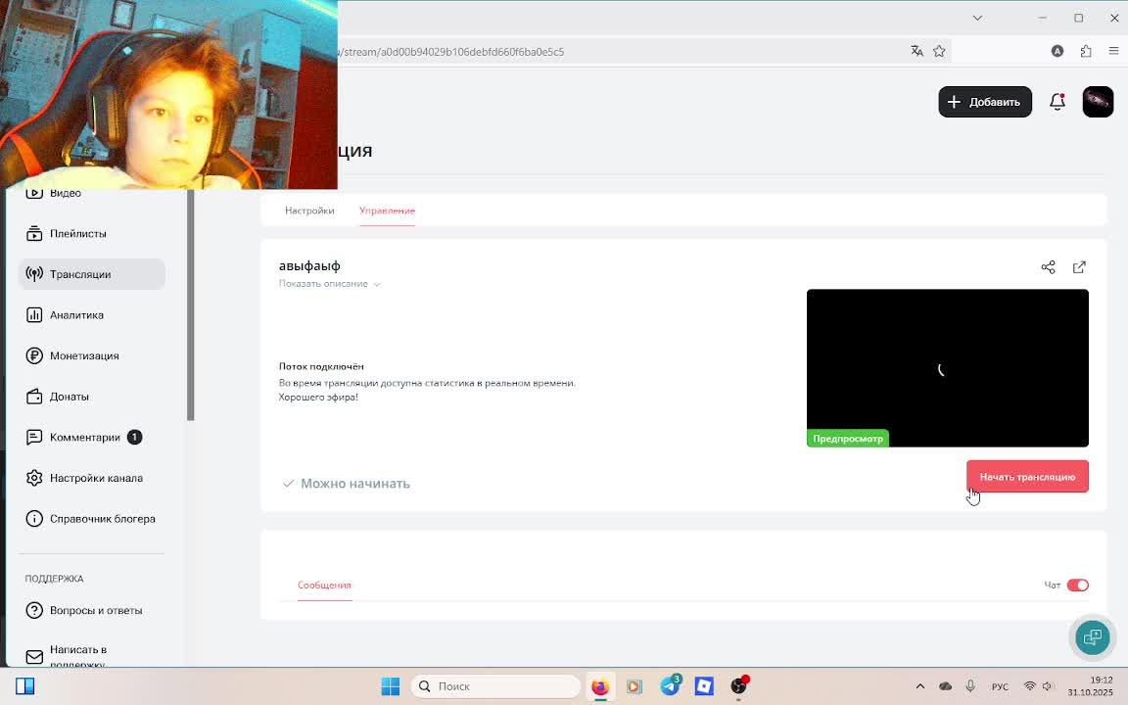Select the Сообщения tab
Screen dimensions: 1128x705
coord(324,585)
